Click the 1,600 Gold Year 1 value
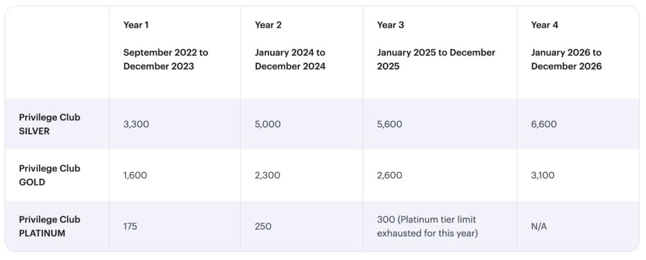Viewport: 646px width, 260px height. (135, 176)
